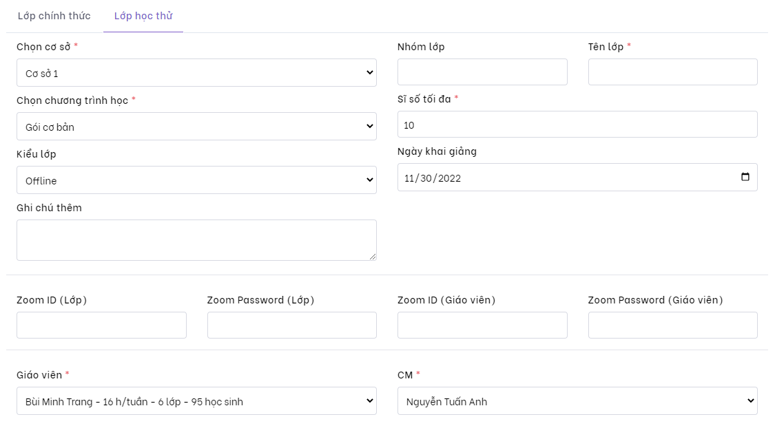Click the Ghi chú thêm textarea
Screen dimensions: 775x428
tap(196, 239)
